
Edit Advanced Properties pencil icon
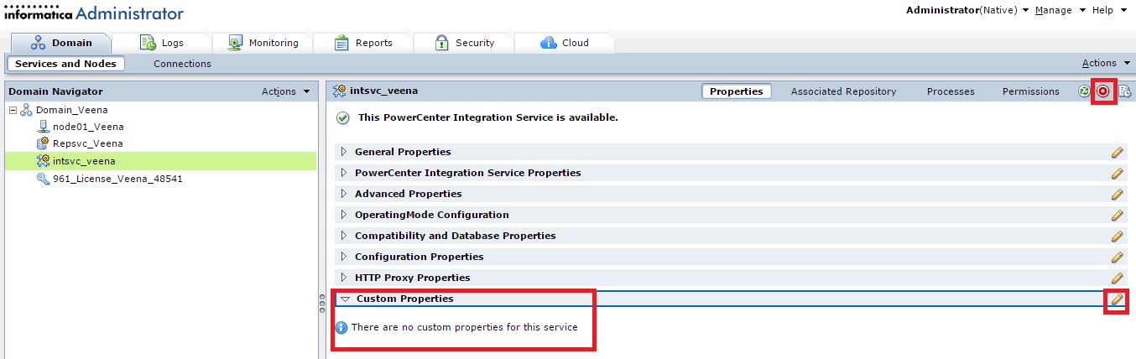click(1117, 194)
